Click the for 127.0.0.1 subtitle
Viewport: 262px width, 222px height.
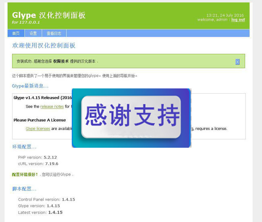[26, 22]
